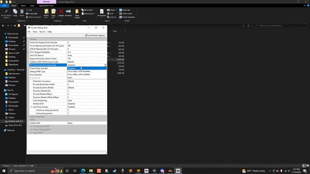Select the Encode Dynamic Bitrate row
This screenshot has width=310, height=174.
[x=68, y=87]
